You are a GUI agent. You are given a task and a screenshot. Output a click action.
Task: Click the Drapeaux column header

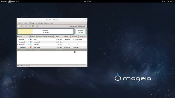pos(83,37)
